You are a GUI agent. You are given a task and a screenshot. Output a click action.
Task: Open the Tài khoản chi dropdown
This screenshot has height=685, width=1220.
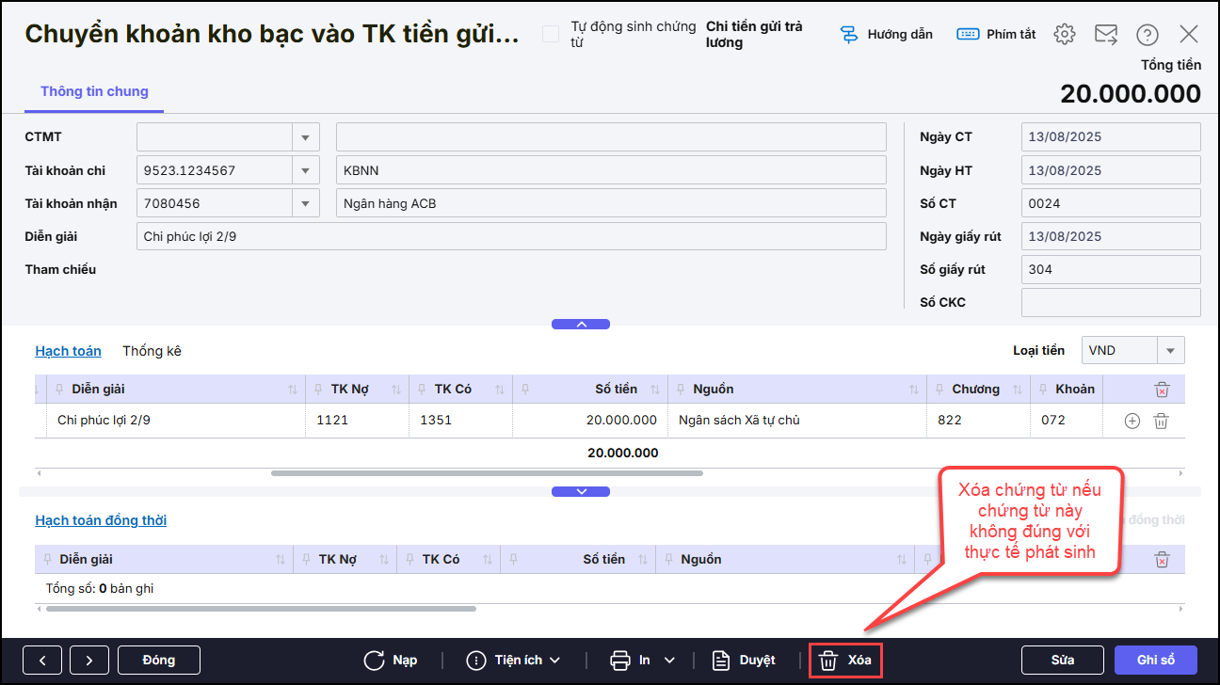[305, 171]
